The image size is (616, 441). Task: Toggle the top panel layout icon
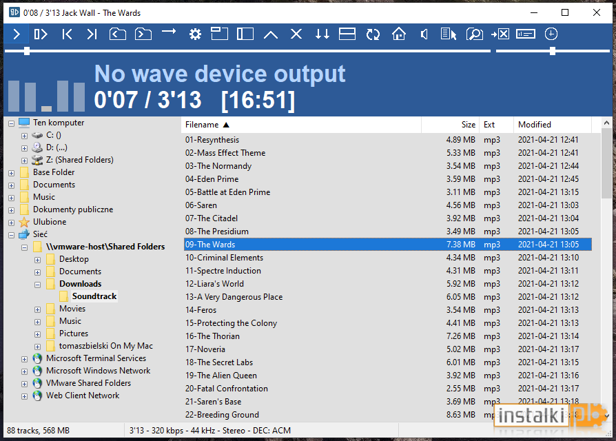[x=219, y=34]
